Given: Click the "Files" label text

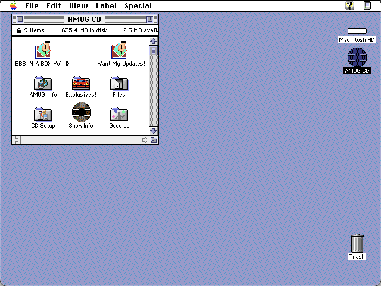Looking at the screenshot, I should point(119,95).
